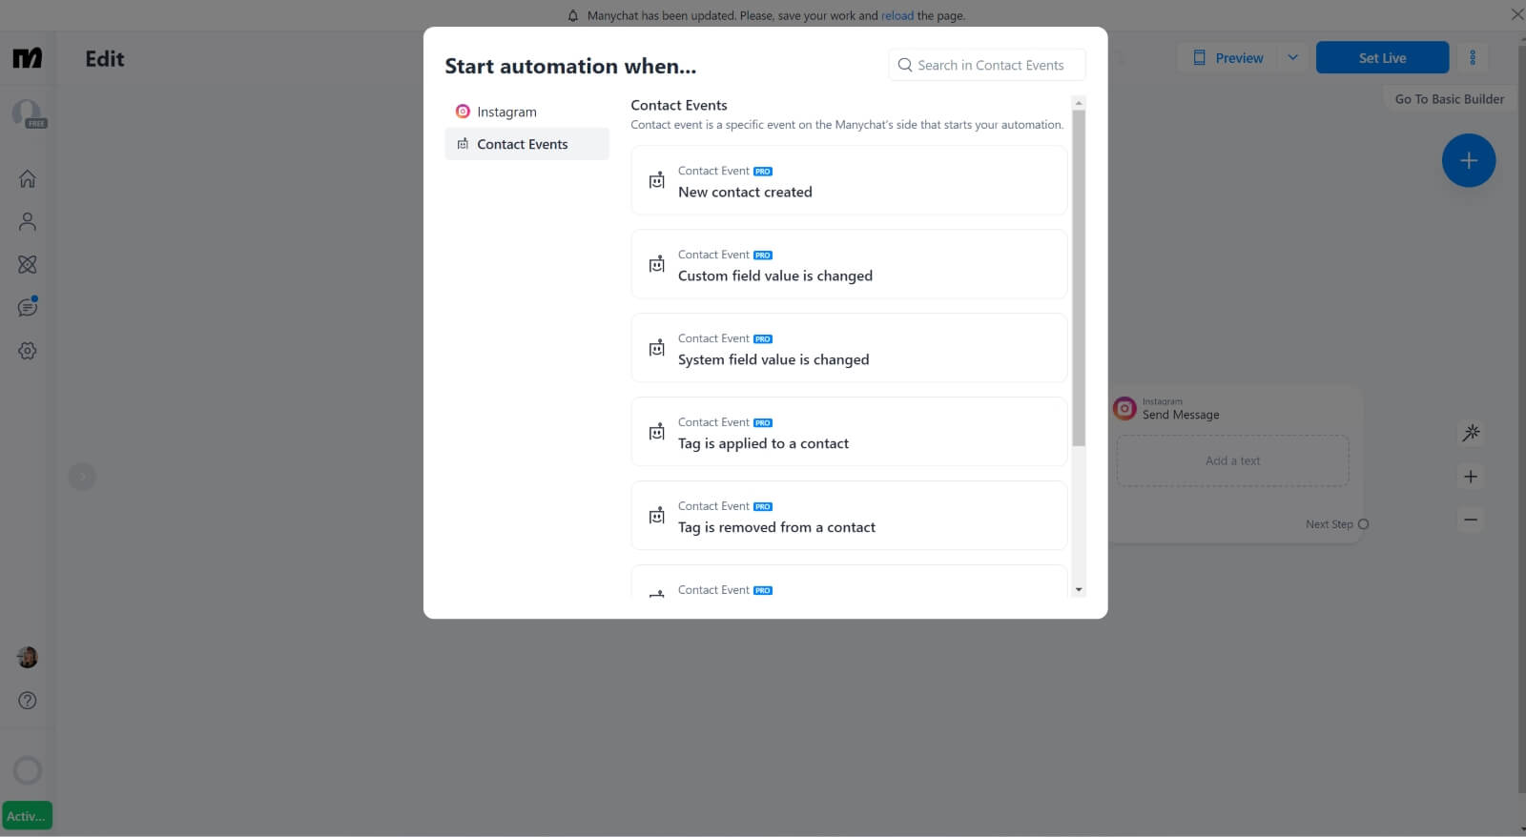Viewport: 1526px width, 837px height.
Task: Click the Help question mark icon
Action: click(x=28, y=701)
